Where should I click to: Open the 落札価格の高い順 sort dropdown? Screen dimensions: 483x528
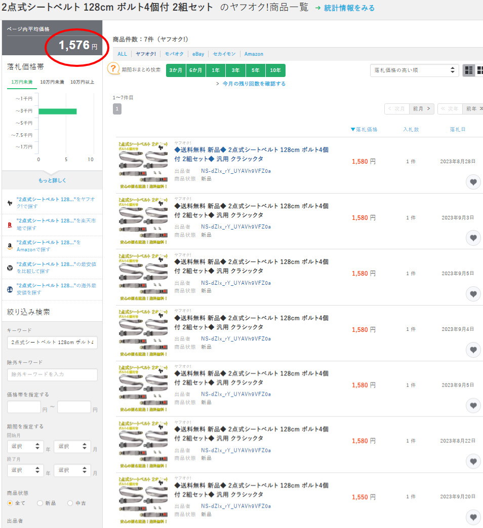414,70
